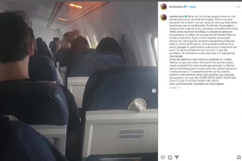
Task: Open the three-dot more options menu
Action: coord(239,7)
